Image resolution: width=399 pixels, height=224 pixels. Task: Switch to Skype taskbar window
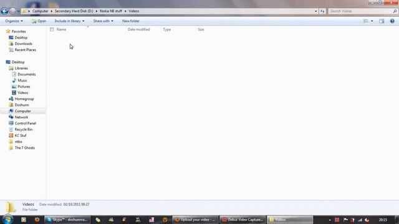67,220
